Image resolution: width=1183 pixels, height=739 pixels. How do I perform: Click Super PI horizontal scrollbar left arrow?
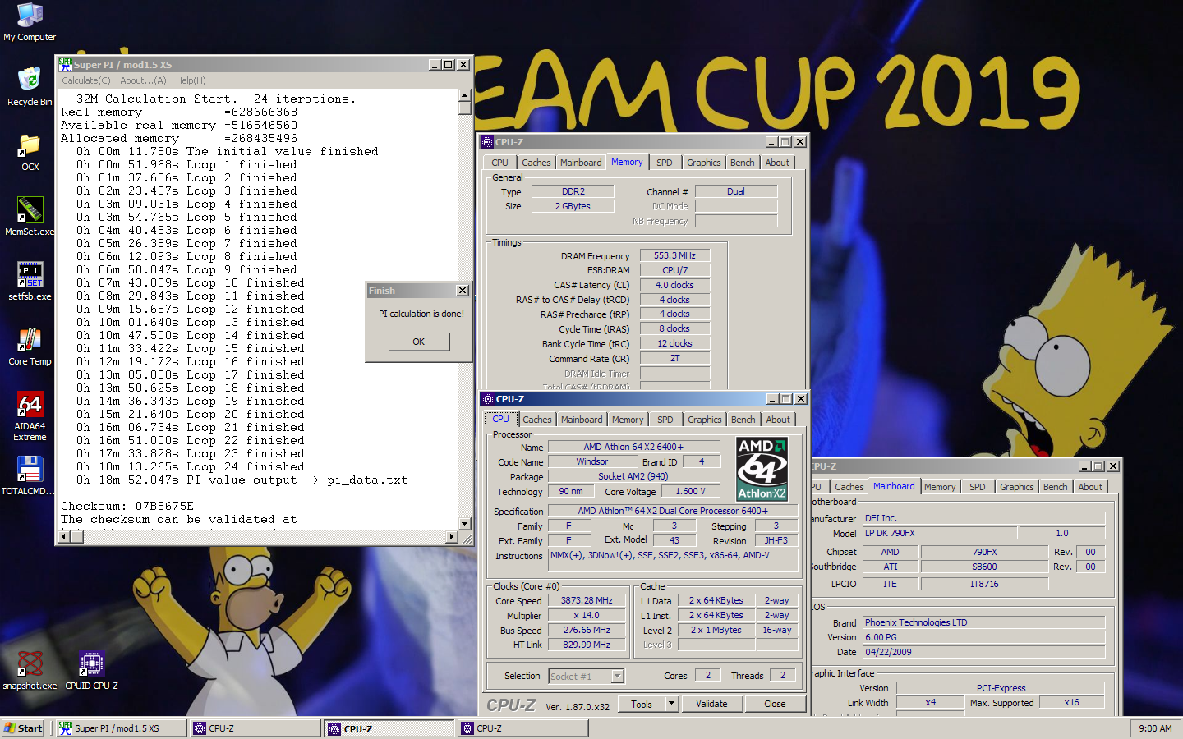click(64, 537)
